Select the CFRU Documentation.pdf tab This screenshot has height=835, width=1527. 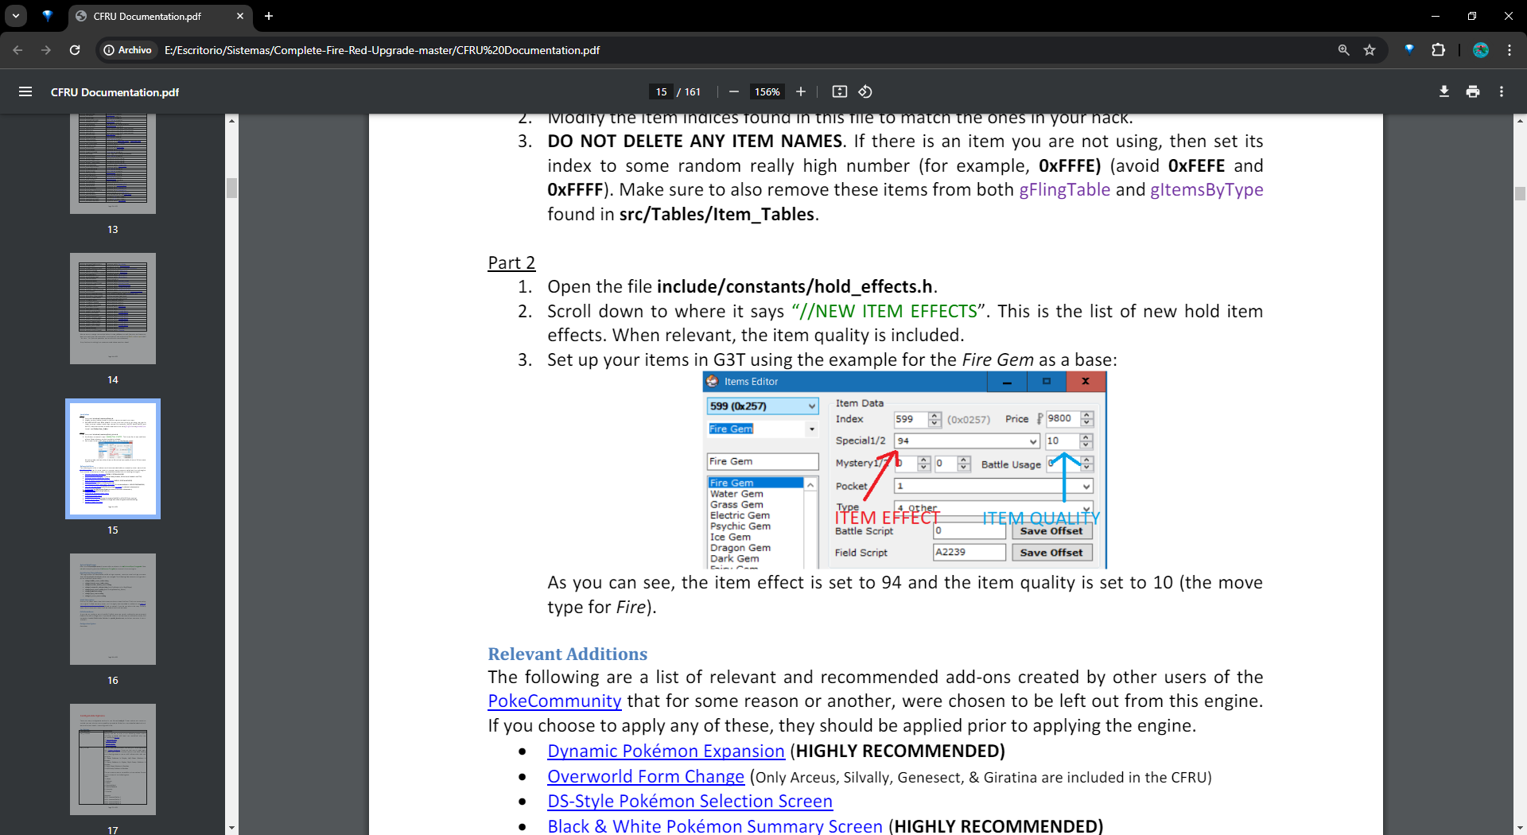[x=147, y=16]
